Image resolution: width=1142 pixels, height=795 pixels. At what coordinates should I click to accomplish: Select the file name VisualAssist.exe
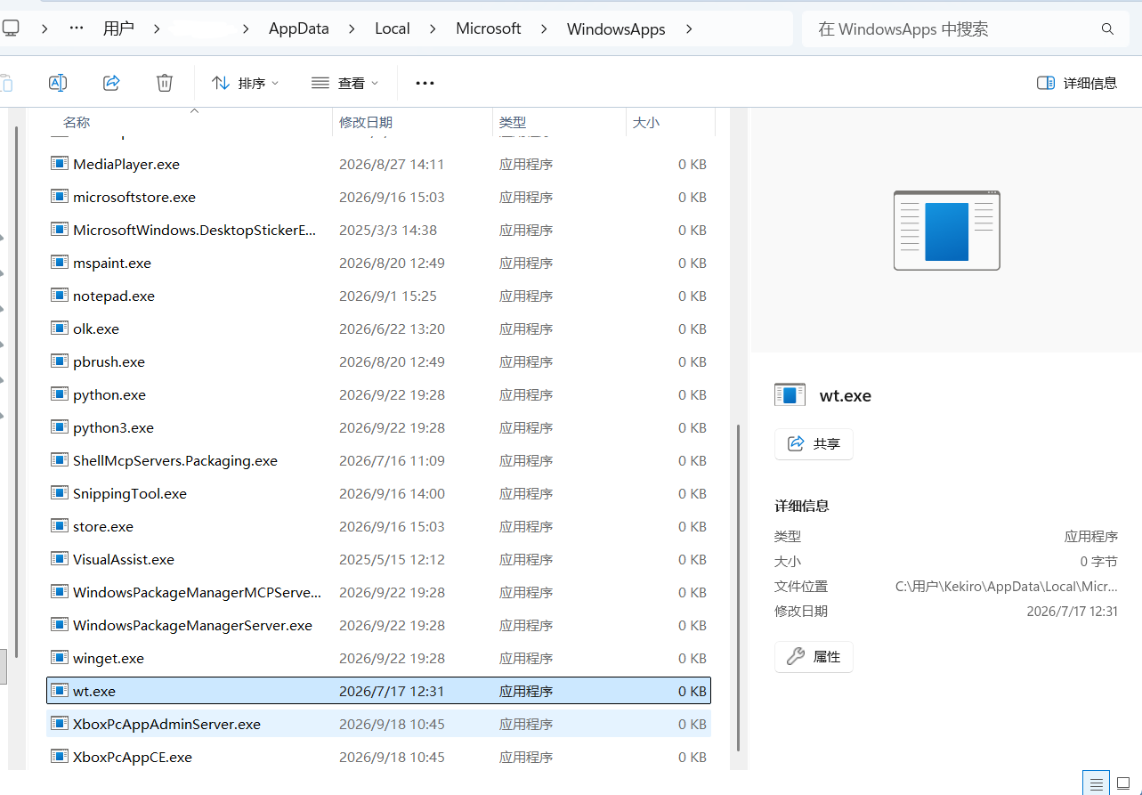[x=124, y=559]
